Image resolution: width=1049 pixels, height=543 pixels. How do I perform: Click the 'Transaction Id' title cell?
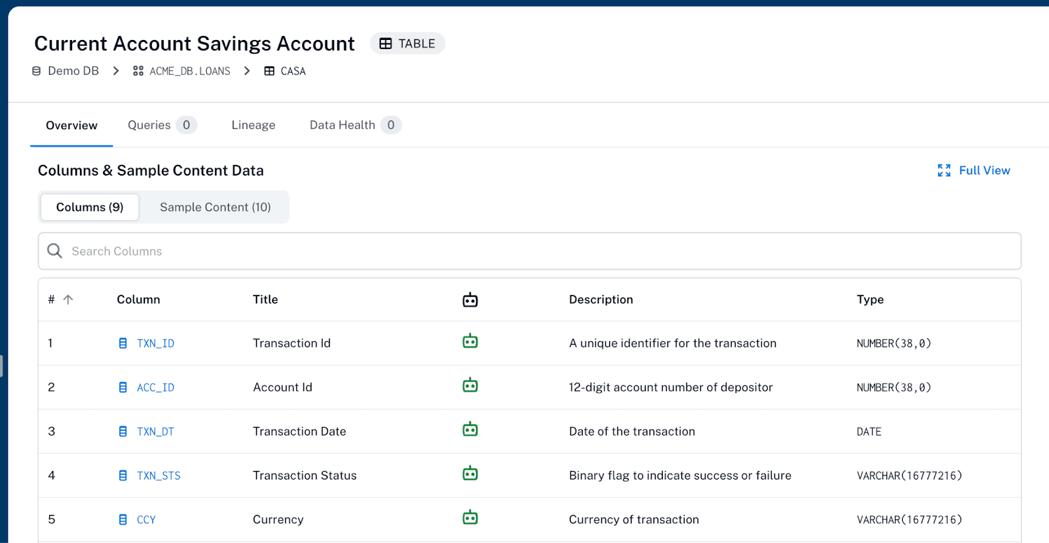(x=292, y=343)
